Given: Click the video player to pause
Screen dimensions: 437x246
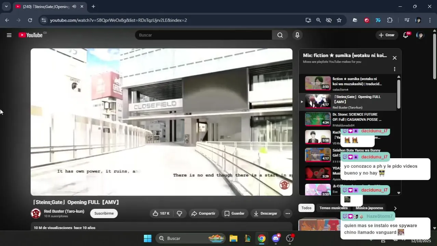Looking at the screenshot, I should click(161, 122).
